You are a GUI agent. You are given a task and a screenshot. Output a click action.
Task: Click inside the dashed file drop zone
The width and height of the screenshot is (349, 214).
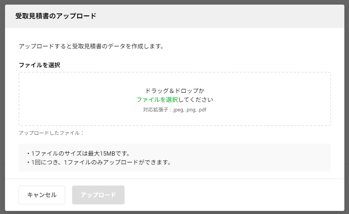pyautogui.click(x=175, y=99)
